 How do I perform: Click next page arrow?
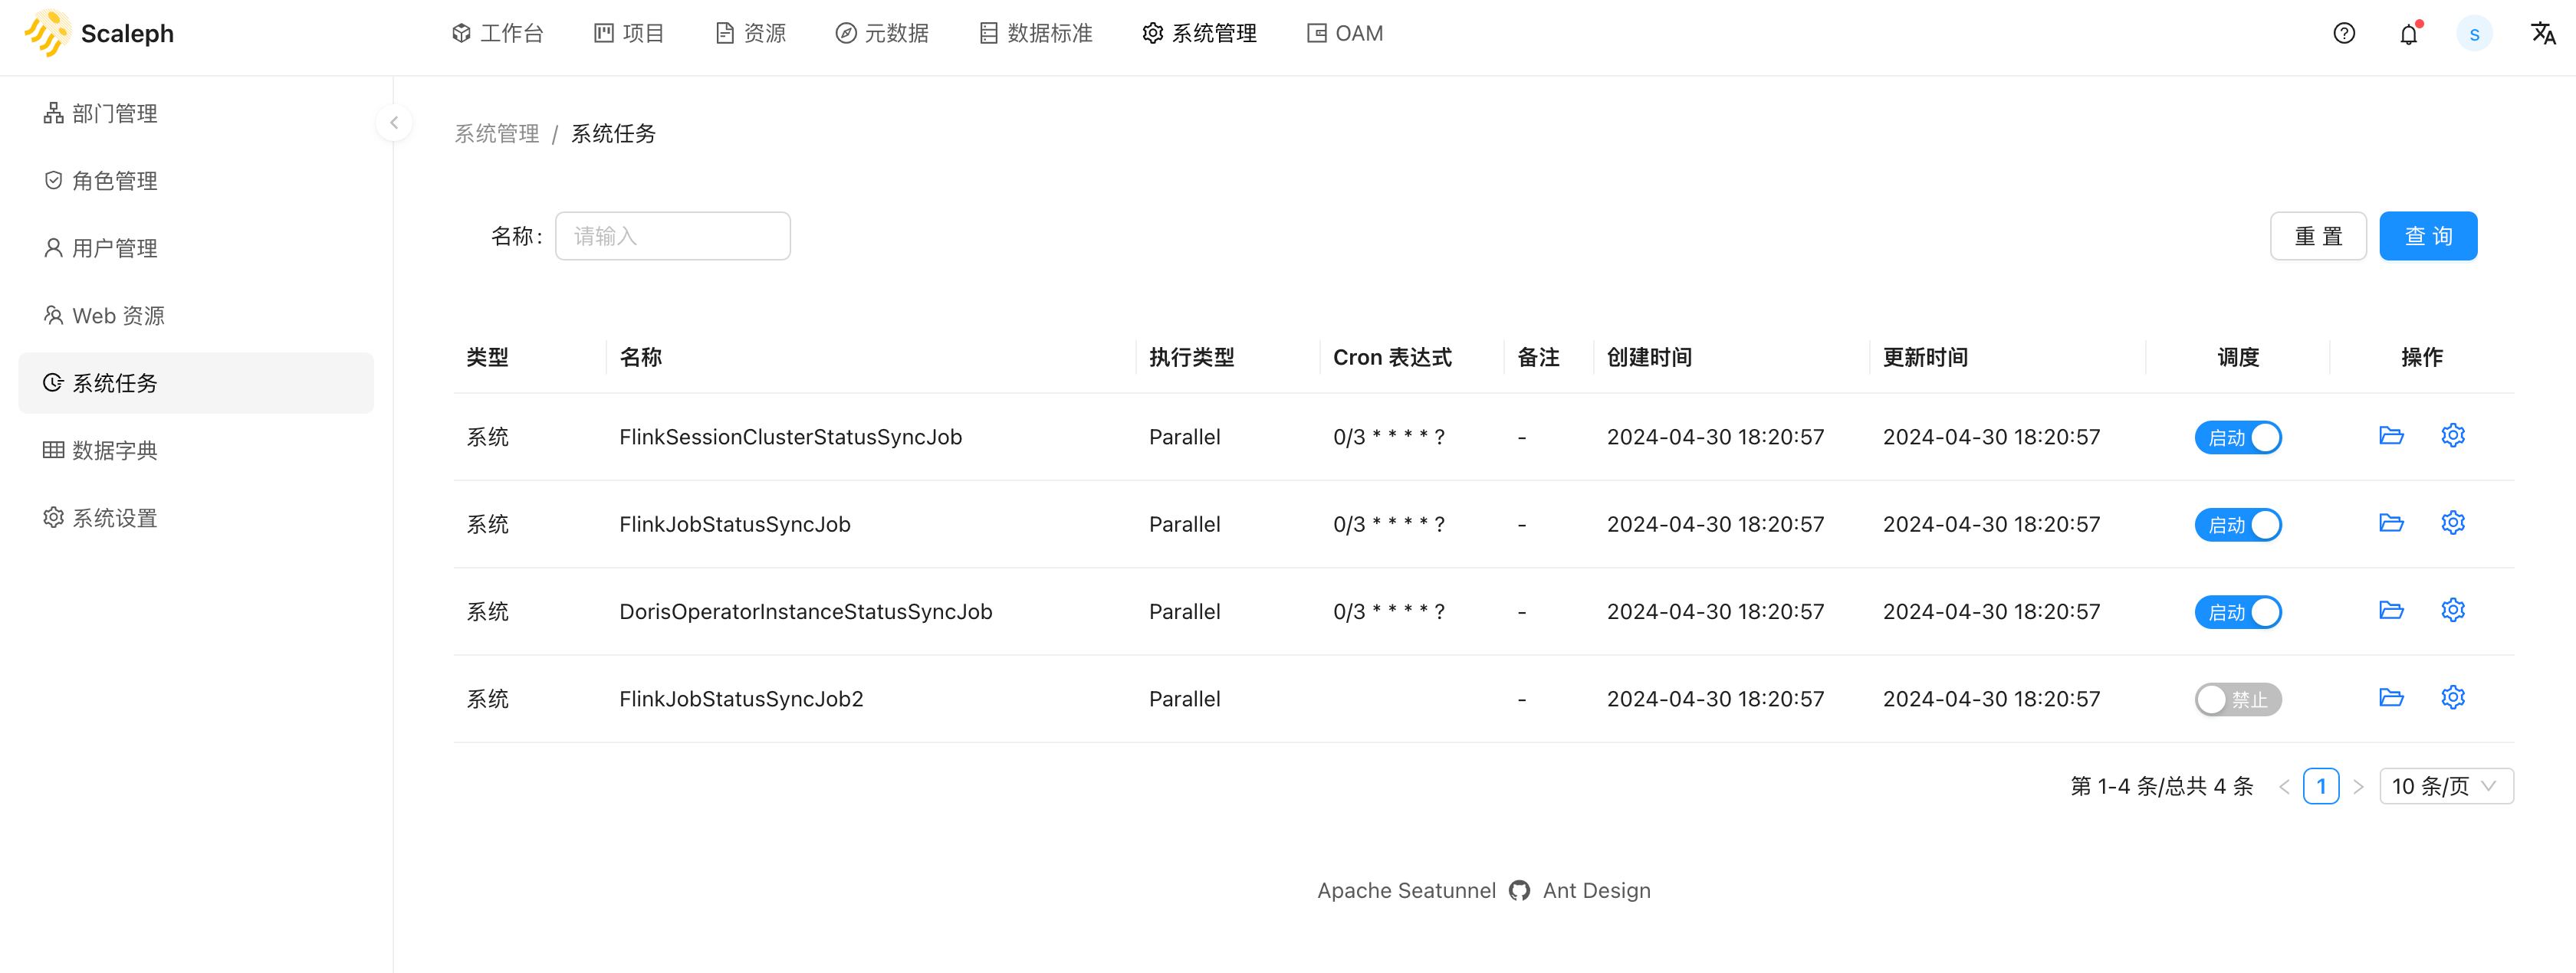pos(2358,787)
